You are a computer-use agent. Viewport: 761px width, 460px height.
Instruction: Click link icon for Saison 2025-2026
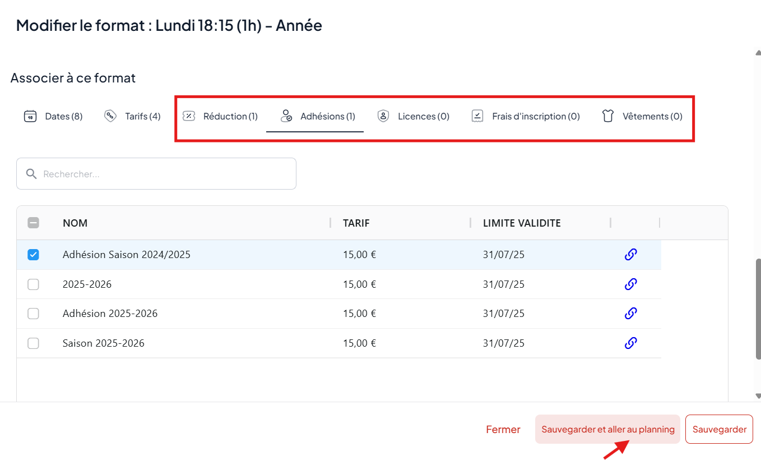click(x=630, y=343)
